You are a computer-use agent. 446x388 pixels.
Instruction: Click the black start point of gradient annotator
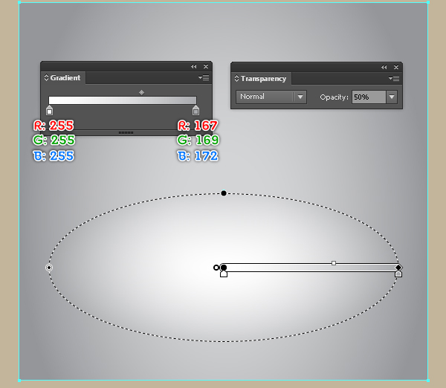coord(224,268)
